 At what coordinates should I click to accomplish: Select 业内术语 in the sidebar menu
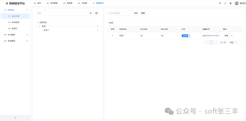[15, 16]
